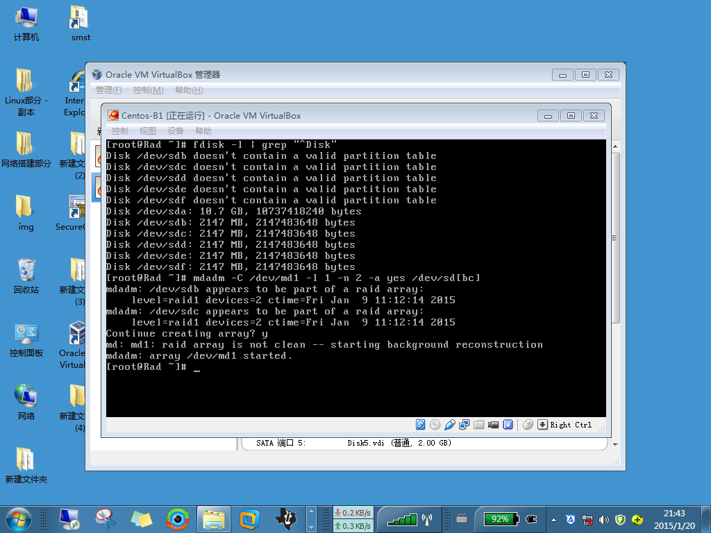This screenshot has height=533, width=711.
Task: Open the sticky notes taskbar icon
Action: 142,519
